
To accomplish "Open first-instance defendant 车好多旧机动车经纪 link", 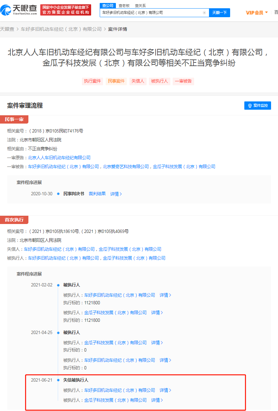I will (63, 167).
